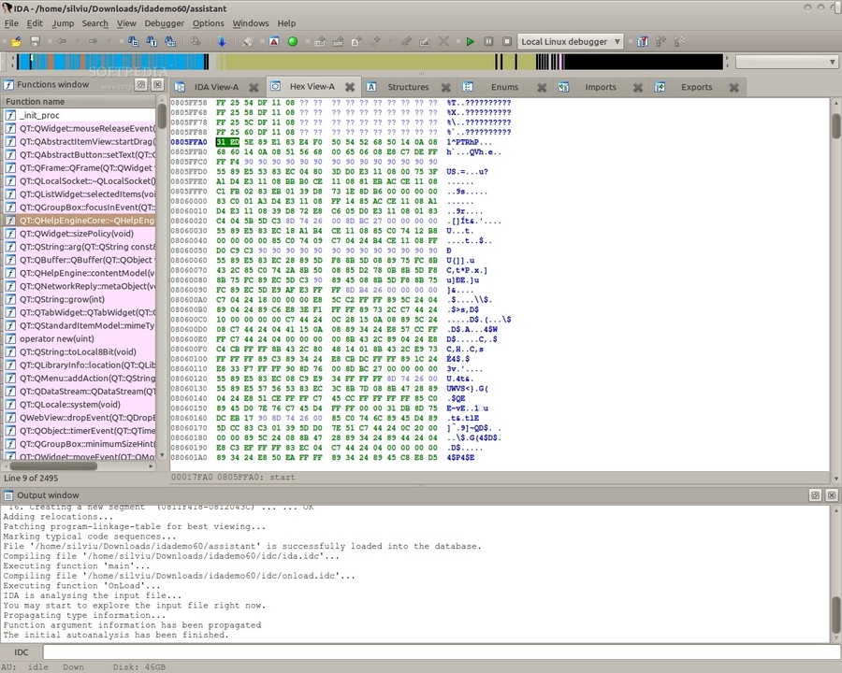Open the Local Linux debugger dropdown
Viewport: 842px width, 673px height.
(x=571, y=41)
